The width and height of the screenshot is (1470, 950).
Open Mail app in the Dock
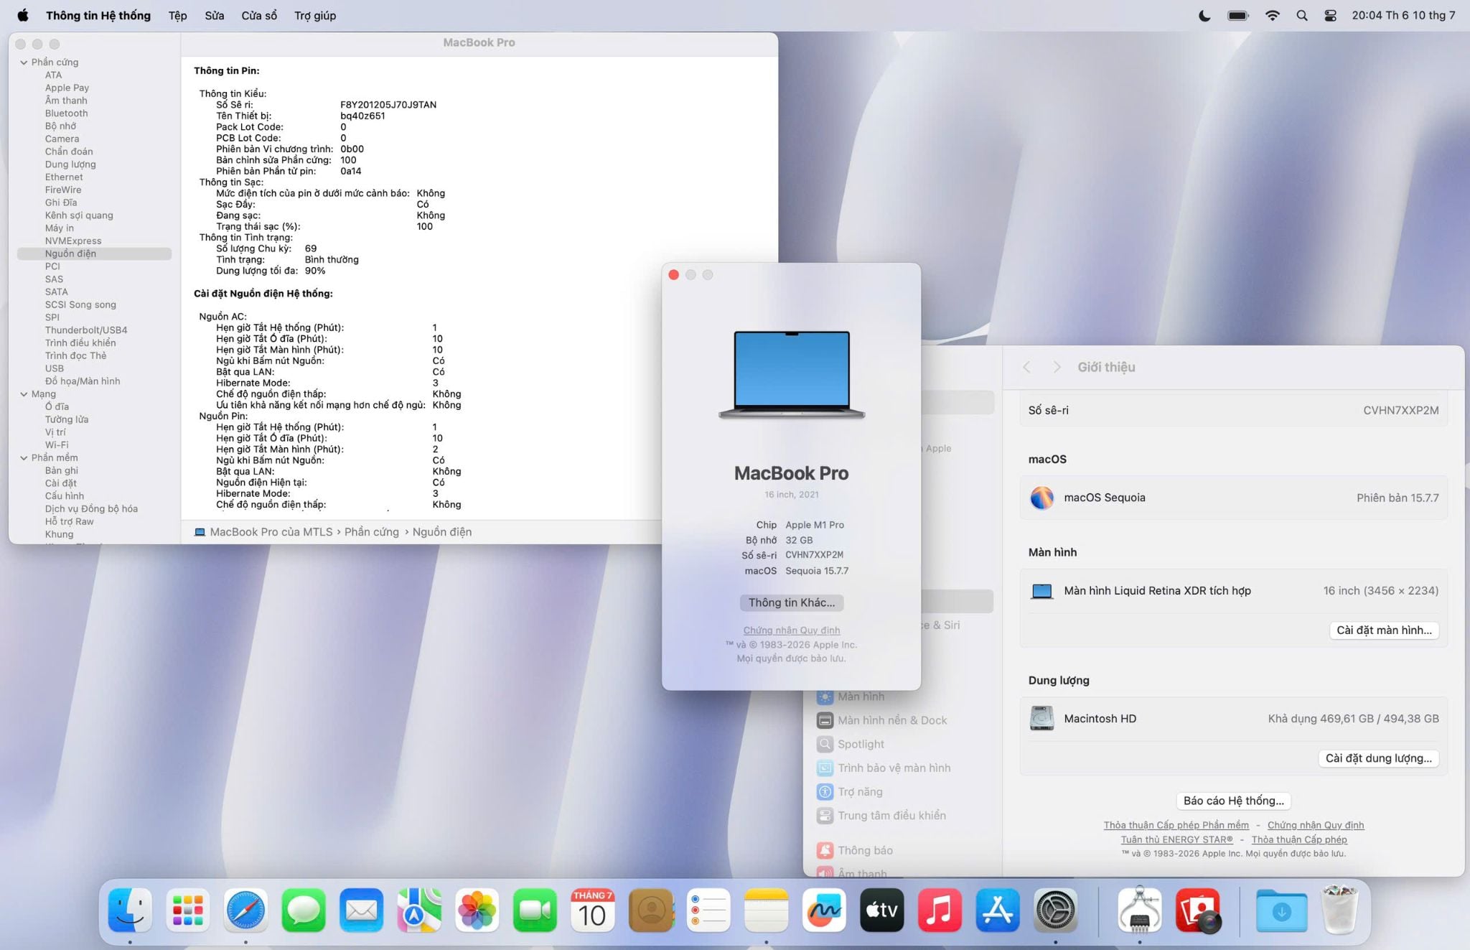pos(361,910)
